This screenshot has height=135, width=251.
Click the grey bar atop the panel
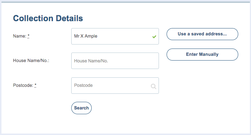click(x=126, y=2)
